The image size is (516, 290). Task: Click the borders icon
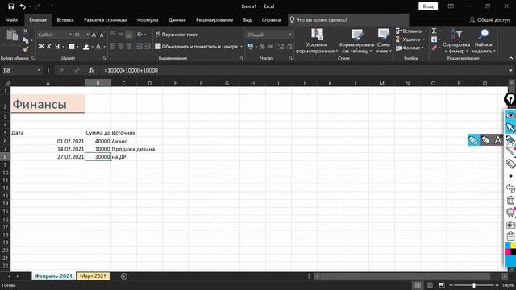72,47
